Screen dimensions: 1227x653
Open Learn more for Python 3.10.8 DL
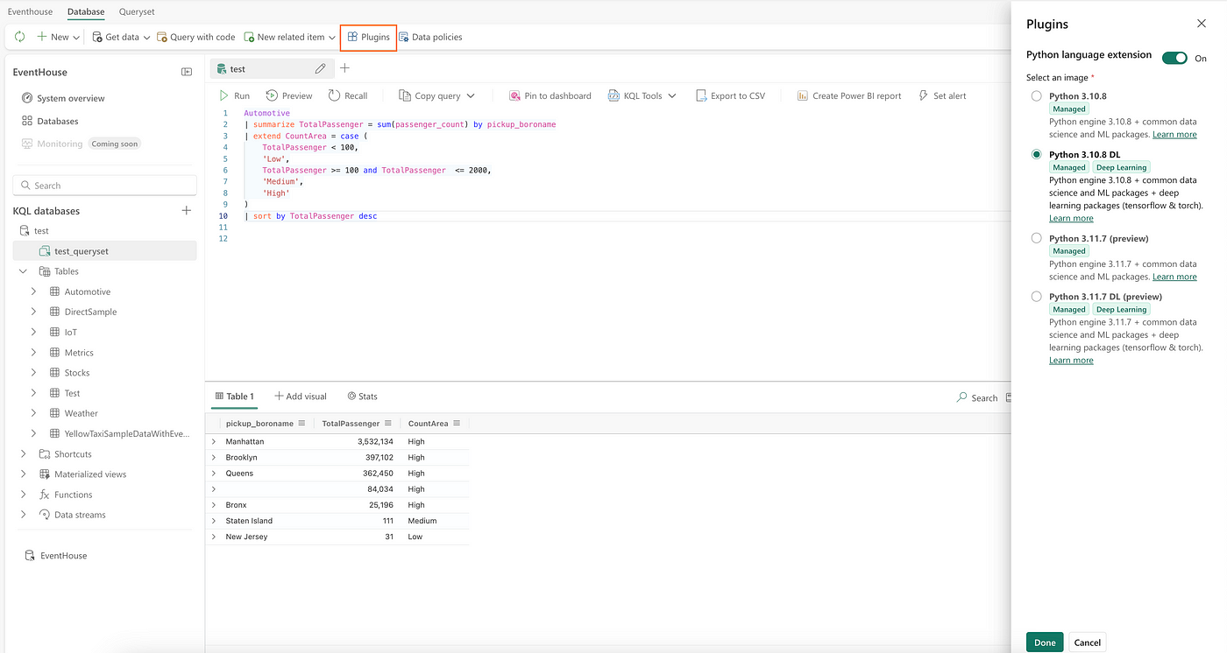coord(1071,219)
